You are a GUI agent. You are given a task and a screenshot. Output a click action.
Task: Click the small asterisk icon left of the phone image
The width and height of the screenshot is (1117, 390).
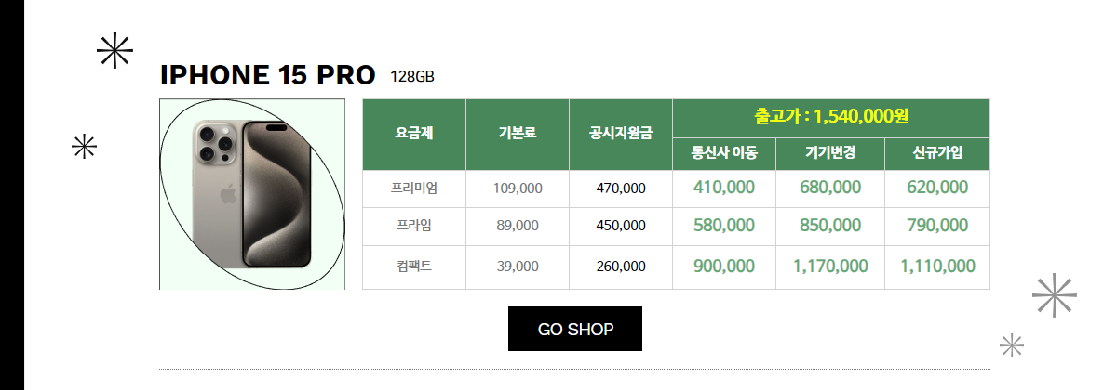pos(85,147)
